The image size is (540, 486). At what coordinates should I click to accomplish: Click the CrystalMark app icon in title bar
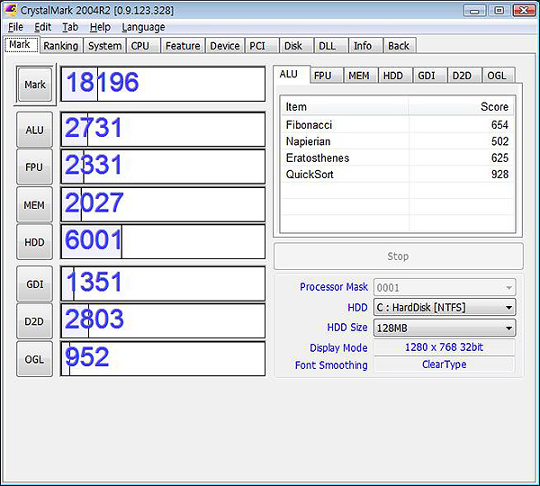click(10, 10)
